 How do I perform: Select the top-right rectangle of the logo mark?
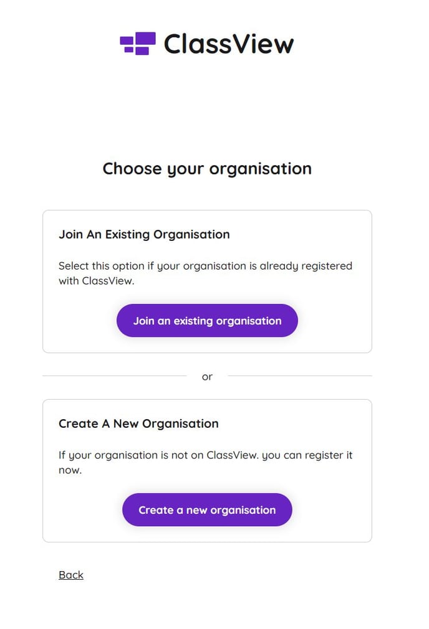pos(145,38)
